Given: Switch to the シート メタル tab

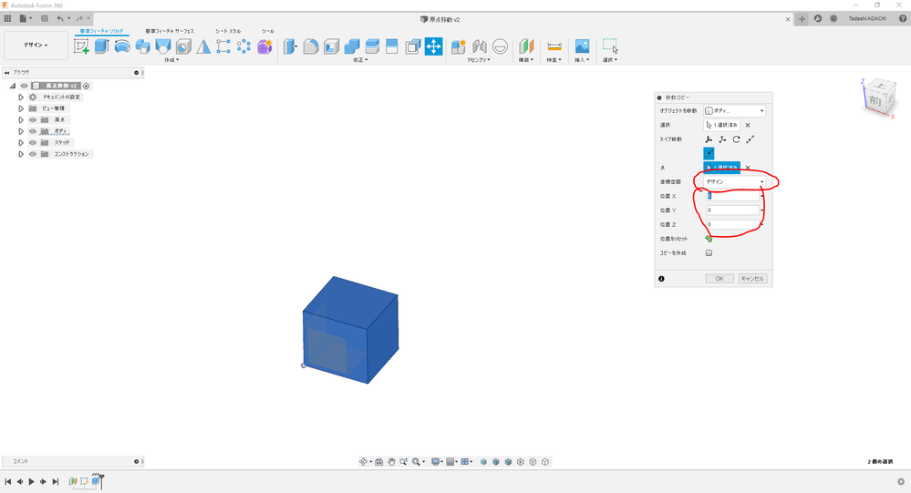Looking at the screenshot, I should tap(228, 31).
